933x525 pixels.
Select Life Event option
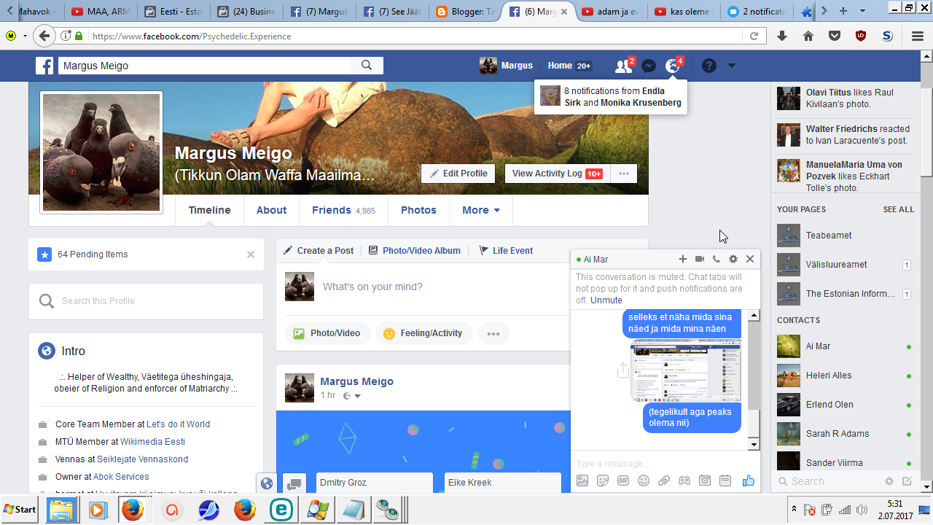[x=506, y=251]
